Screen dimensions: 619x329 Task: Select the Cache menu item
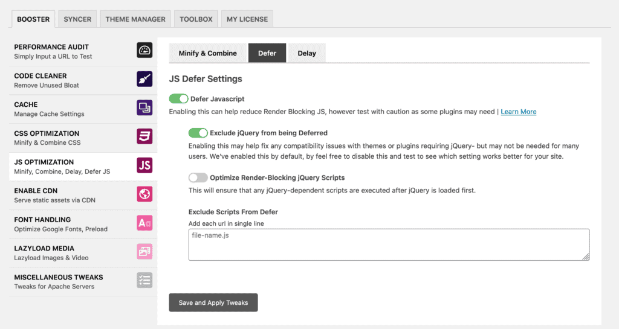tap(83, 109)
